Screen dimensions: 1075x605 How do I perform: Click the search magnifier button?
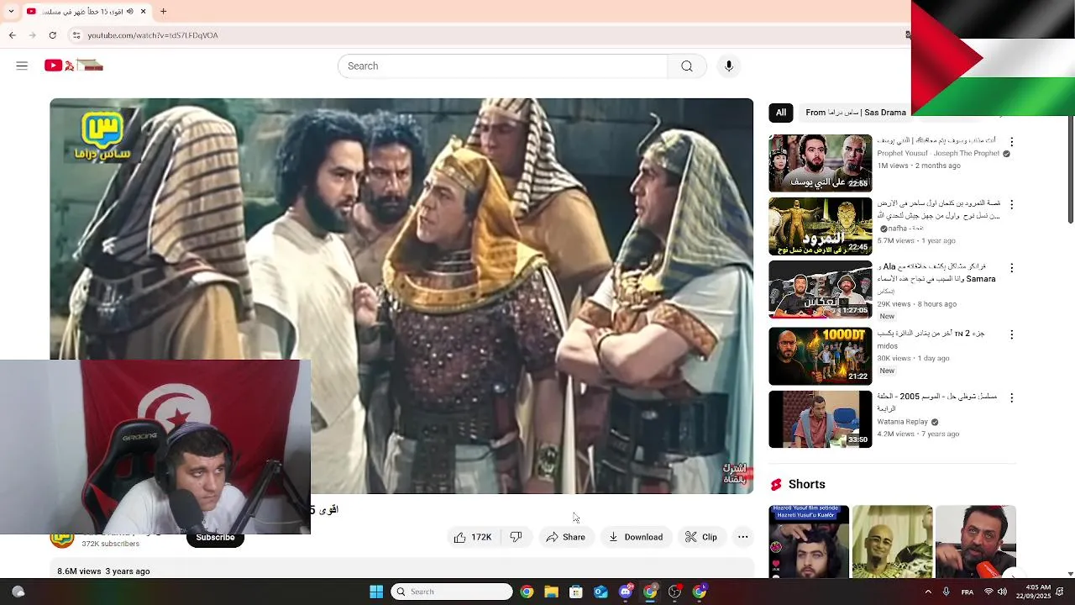click(x=687, y=66)
